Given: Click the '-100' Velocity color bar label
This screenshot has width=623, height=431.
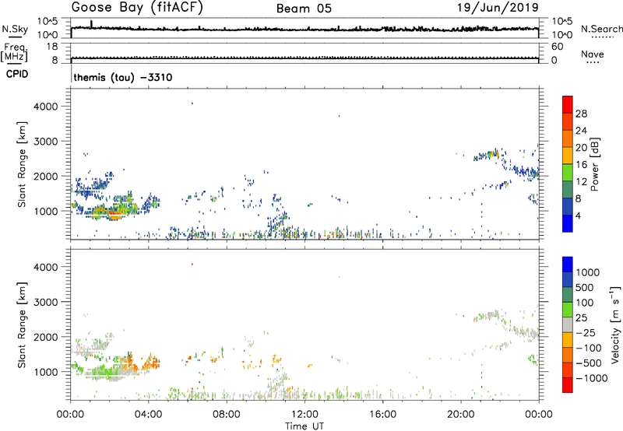Looking at the screenshot, I should tap(588, 348).
